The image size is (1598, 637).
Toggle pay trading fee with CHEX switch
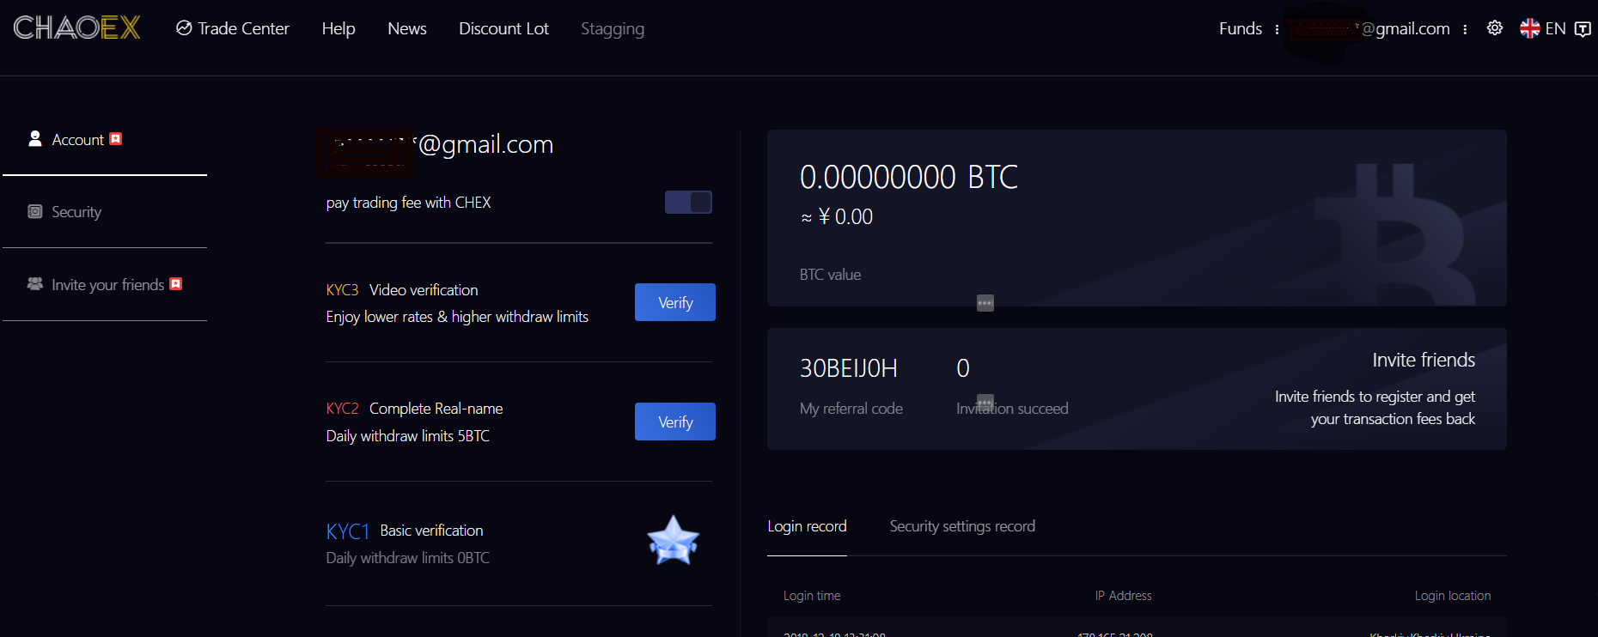coord(688,202)
